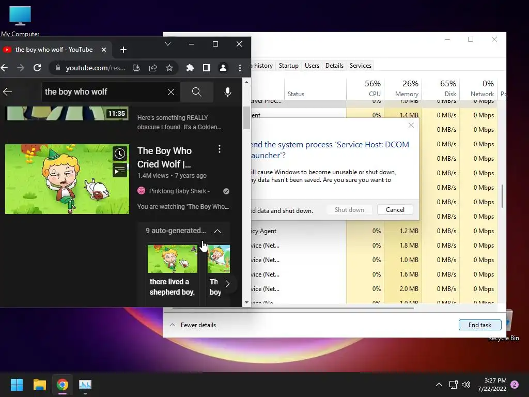Open Boy Who Cried Wolf video thumbnail
Screen dimensions: 529x397
tap(67, 179)
